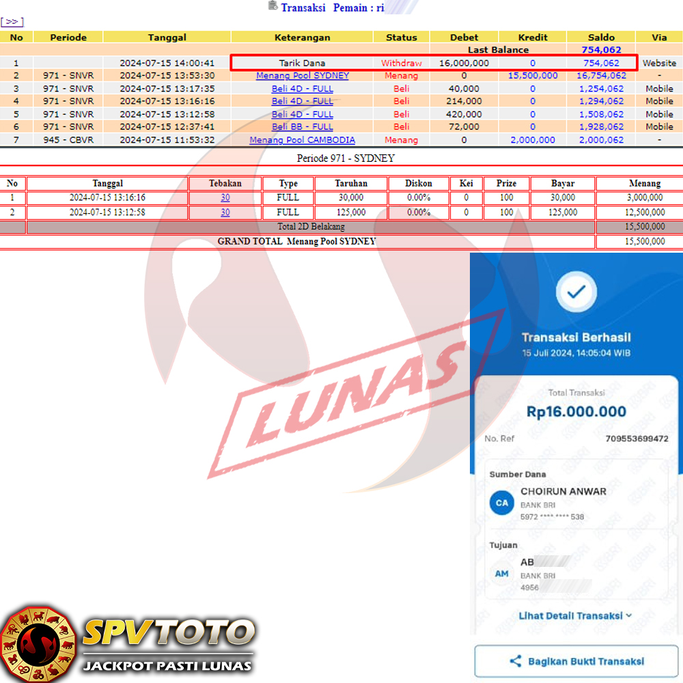This screenshot has width=683, height=683.
Task: Click the 15,500,000 Kredit value
Action: point(532,76)
